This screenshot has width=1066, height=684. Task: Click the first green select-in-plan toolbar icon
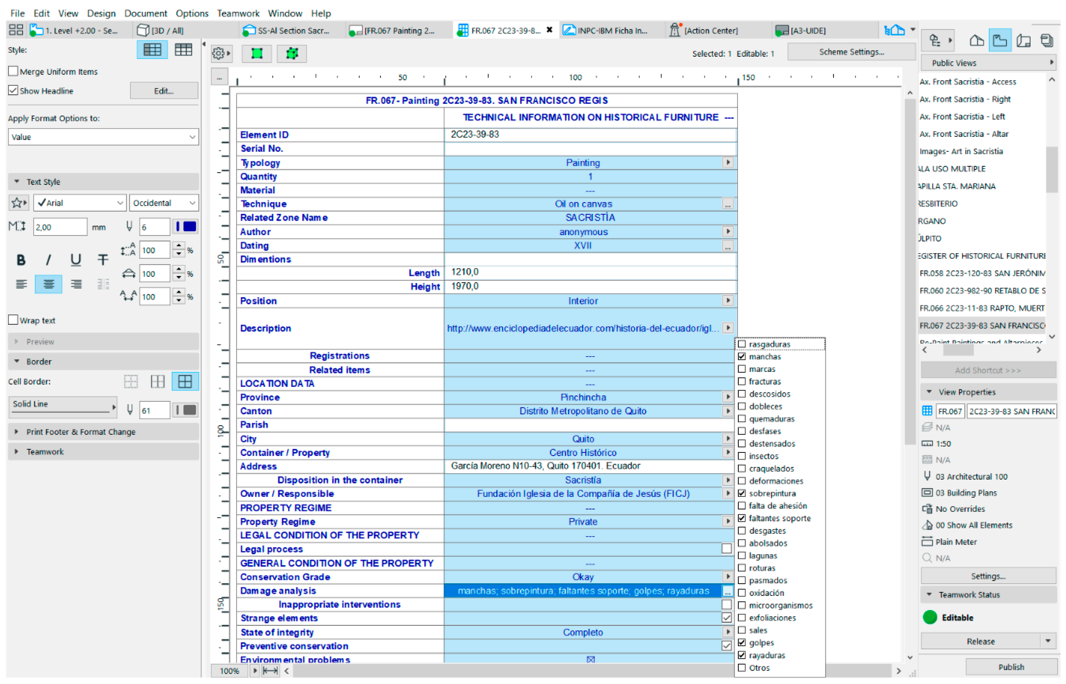[257, 54]
